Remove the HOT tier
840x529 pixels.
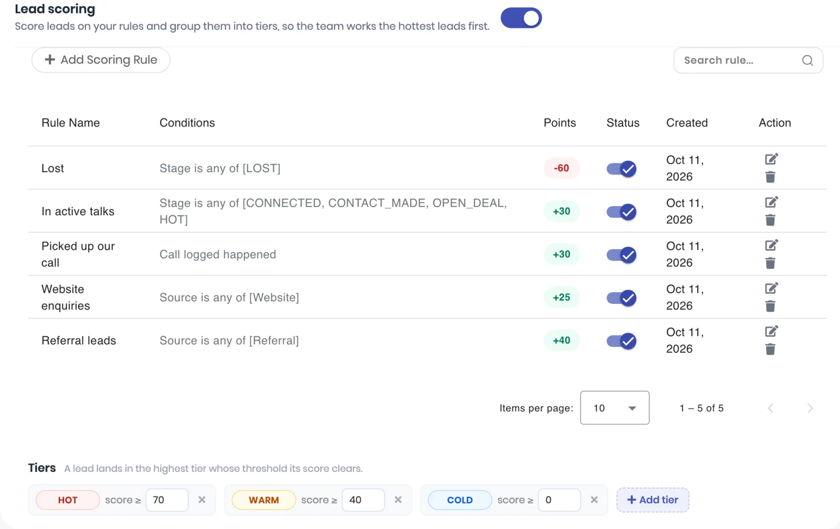(202, 500)
